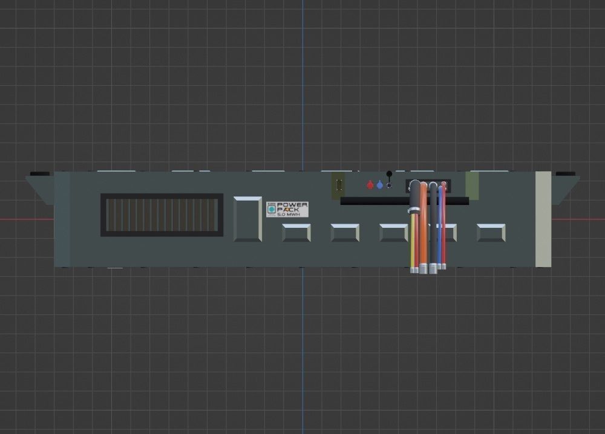Click the teal circle logo on the label
Screen dimensions: 605x434
272,209
